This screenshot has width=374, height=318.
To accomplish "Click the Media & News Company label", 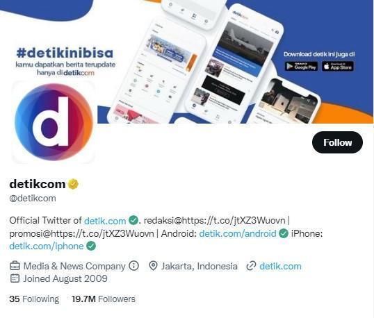I will (x=74, y=266).
